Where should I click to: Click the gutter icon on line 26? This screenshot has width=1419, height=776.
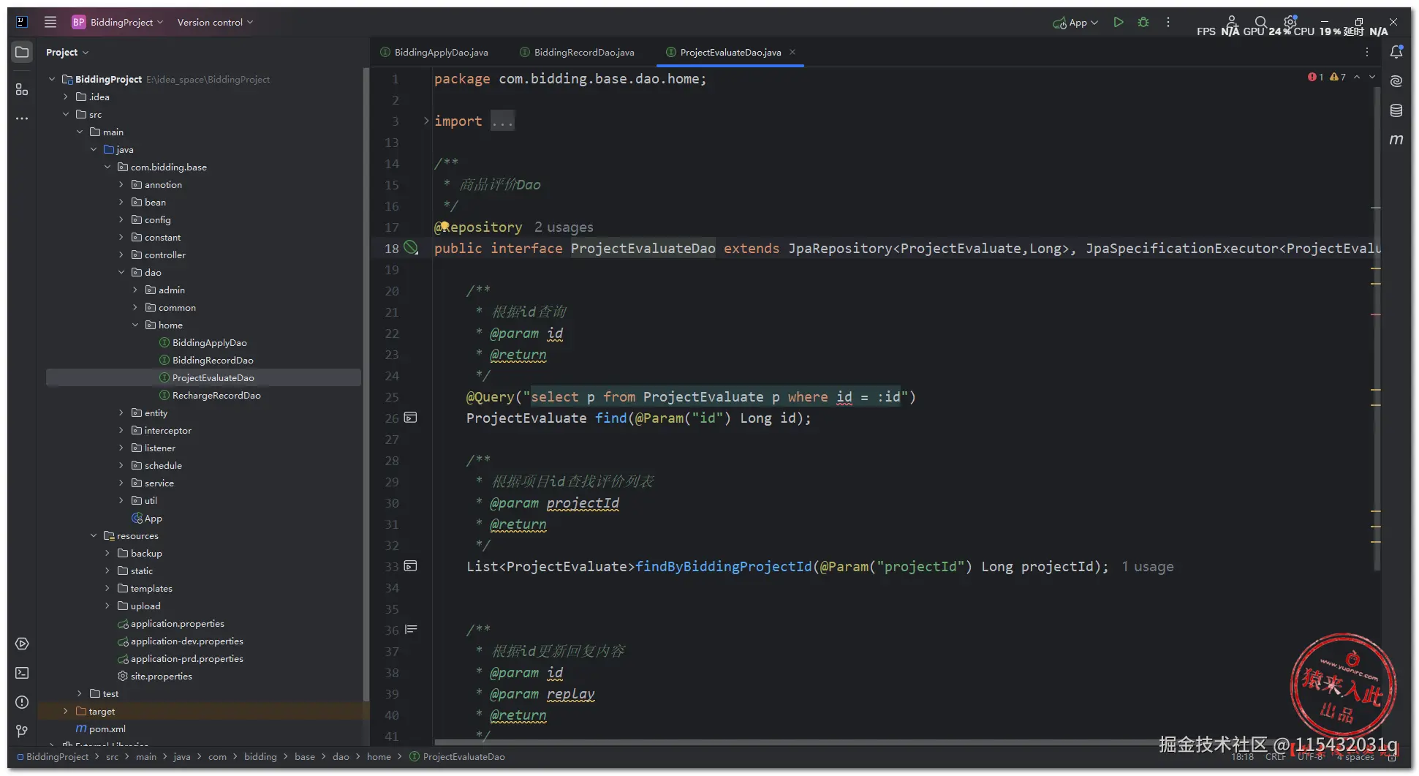coord(411,418)
